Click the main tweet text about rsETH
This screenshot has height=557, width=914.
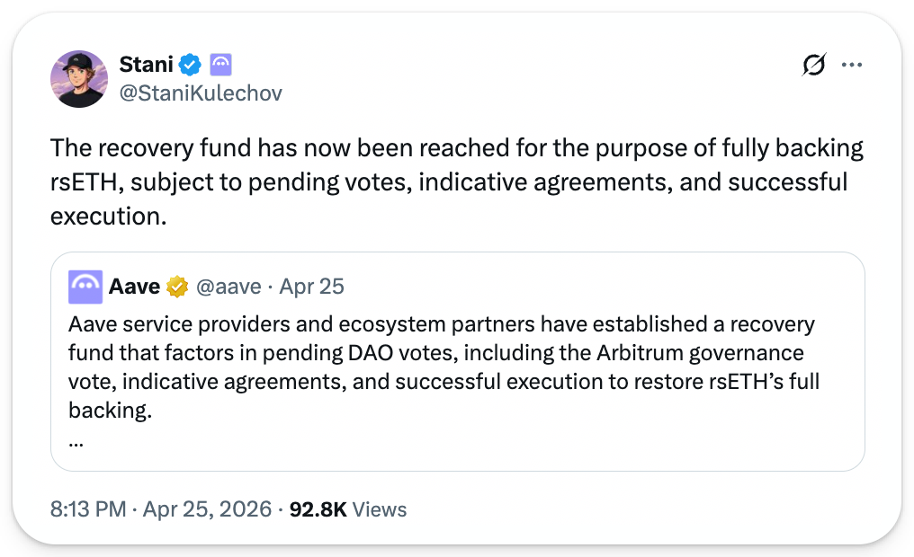pyautogui.click(x=450, y=182)
